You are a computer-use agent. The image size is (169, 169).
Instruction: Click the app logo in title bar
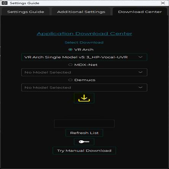[x=5, y=3]
